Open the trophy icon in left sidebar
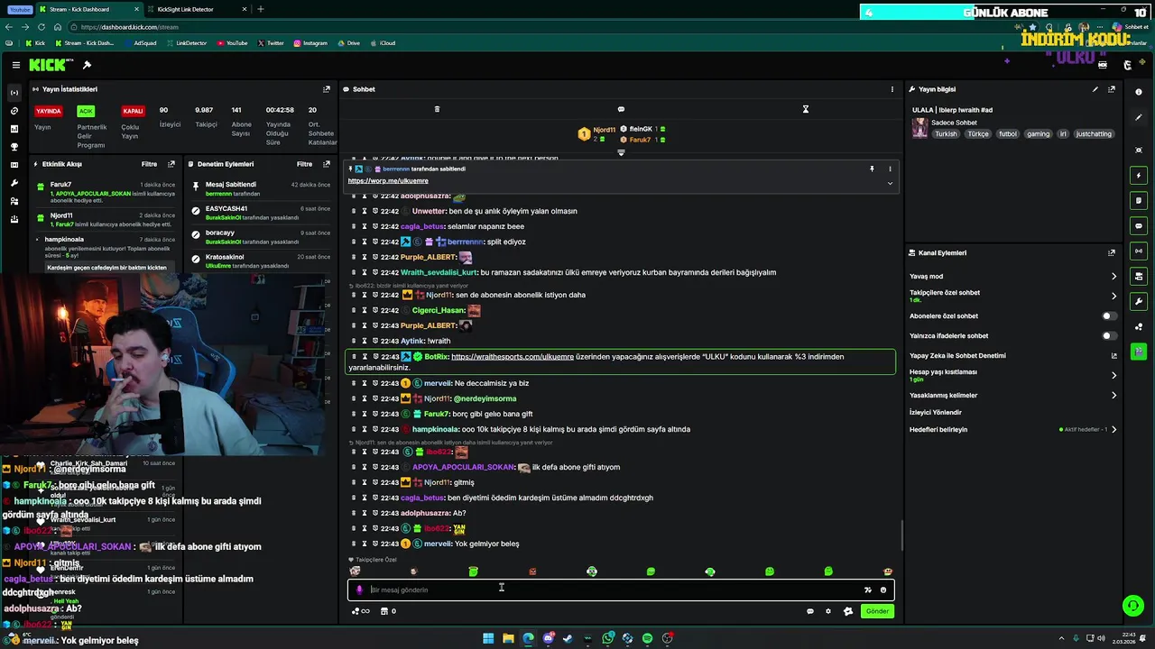Screen dimensions: 1155x649 (14, 147)
